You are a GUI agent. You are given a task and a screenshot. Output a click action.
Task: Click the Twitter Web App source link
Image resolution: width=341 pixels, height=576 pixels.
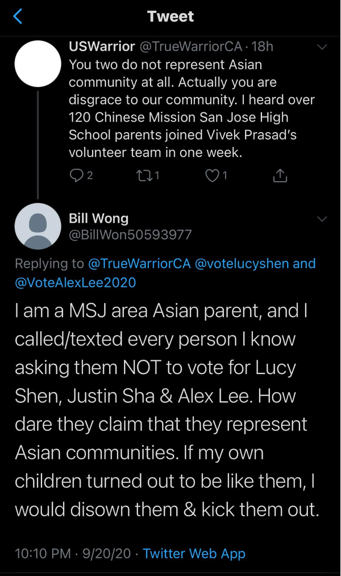pyautogui.click(x=194, y=553)
